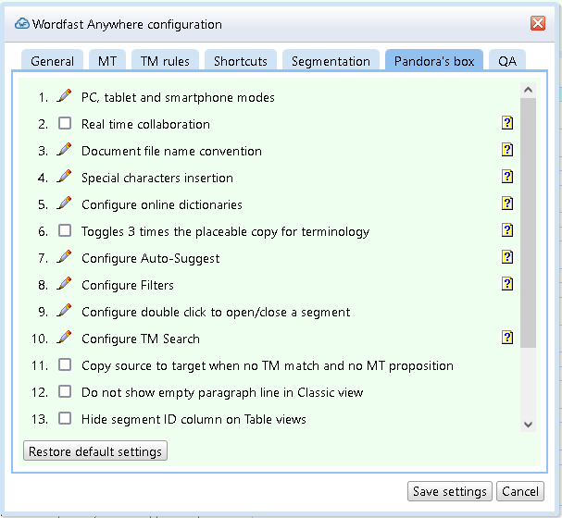
Task: View help for Special characters insertion
Action: [507, 177]
